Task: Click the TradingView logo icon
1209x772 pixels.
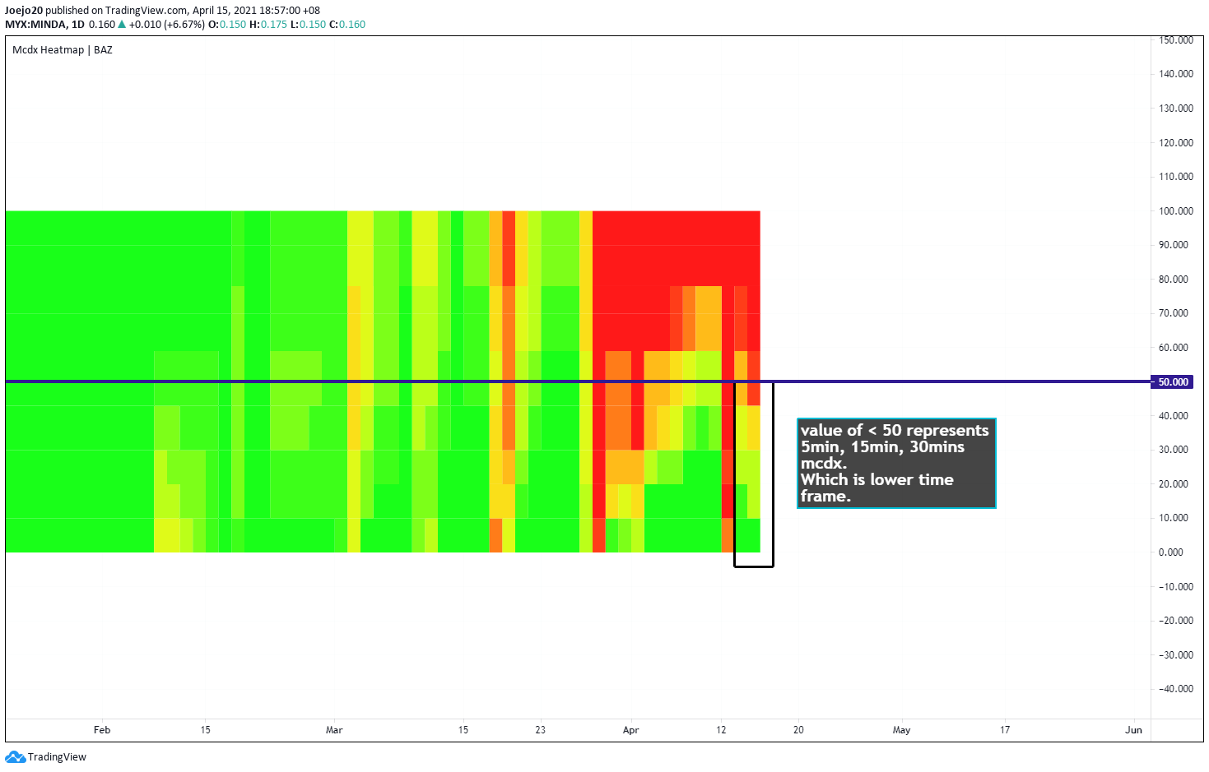Action: coord(15,757)
